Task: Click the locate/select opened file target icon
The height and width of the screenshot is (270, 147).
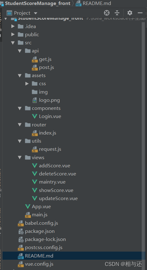Action: coord(107,13)
